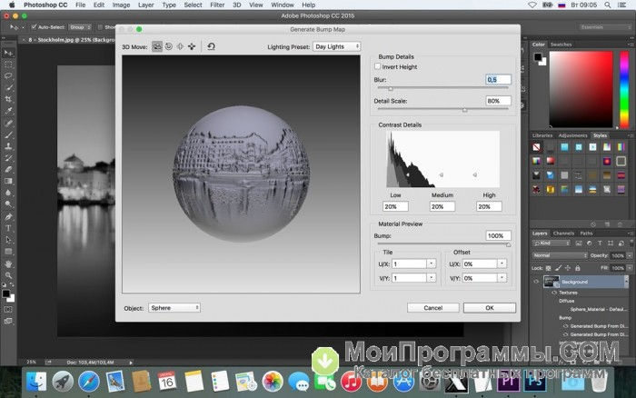Select the Pen tool
Screen dimensions: 636x398
click(8, 216)
